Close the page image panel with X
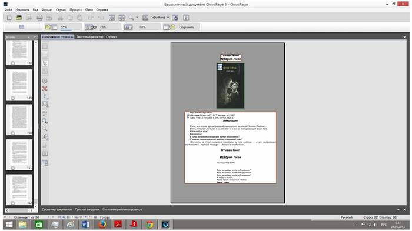 coord(404,37)
